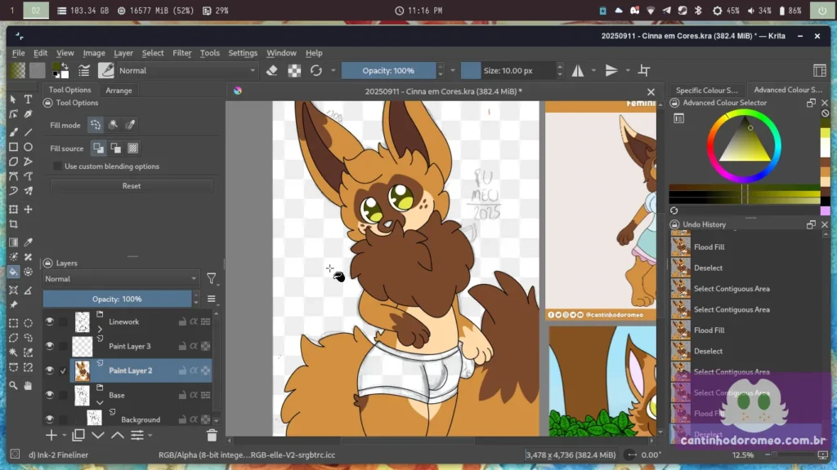Open the add layer type dropdown arrow
Viewport: 837px width, 470px height.
64,436
